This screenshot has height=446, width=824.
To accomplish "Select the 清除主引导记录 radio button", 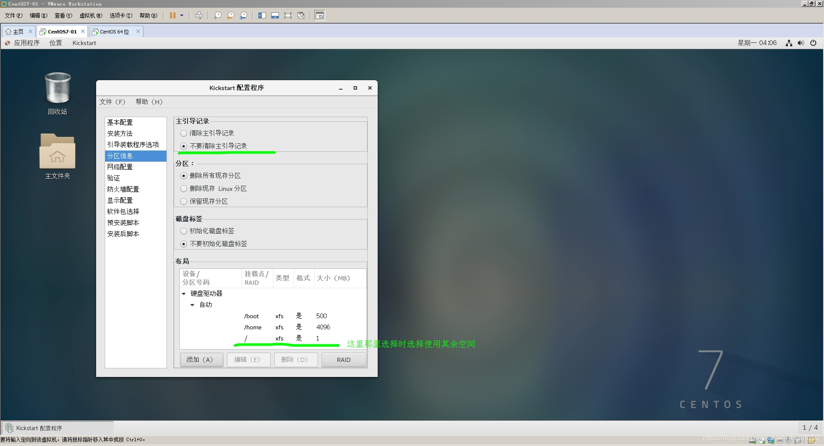I will click(184, 133).
